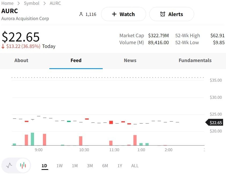Choose the 6M chart range

pos(105,166)
